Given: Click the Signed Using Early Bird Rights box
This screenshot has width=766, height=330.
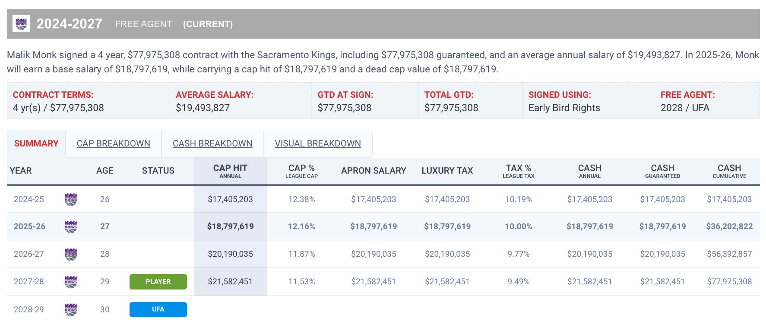Looking at the screenshot, I should pyautogui.click(x=588, y=101).
